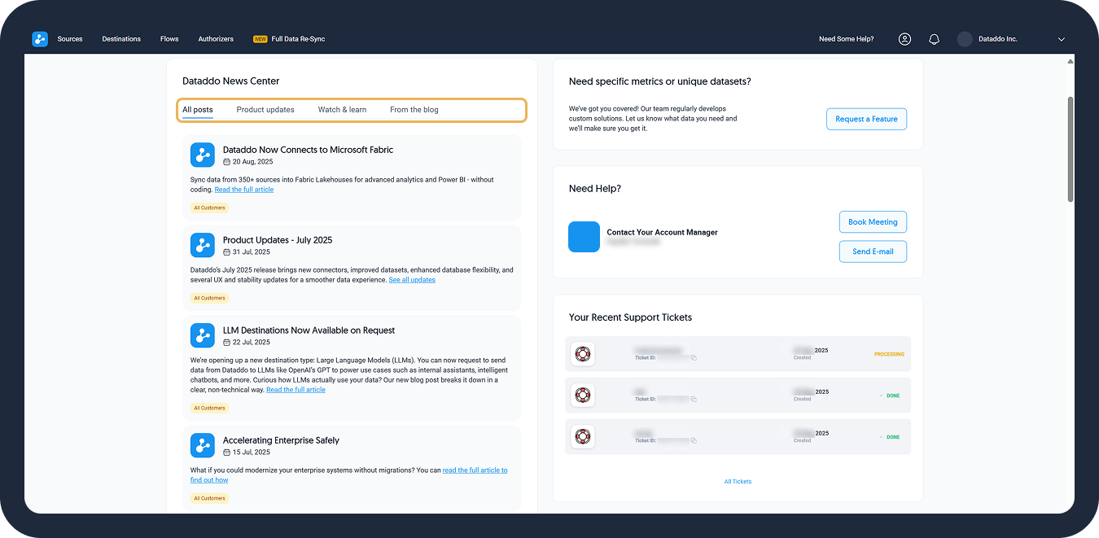Click Contact Your Account Manager text
The image size is (1099, 538).
click(x=662, y=232)
